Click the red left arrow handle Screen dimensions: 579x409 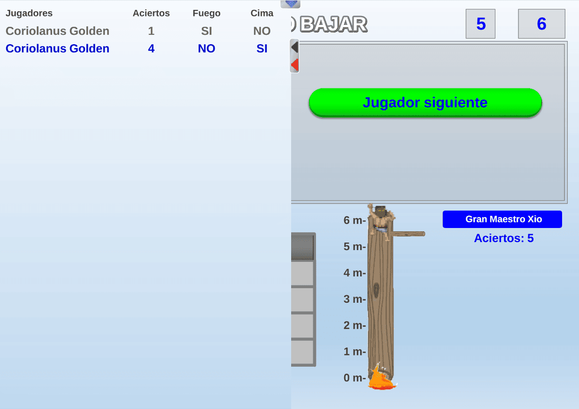click(295, 64)
